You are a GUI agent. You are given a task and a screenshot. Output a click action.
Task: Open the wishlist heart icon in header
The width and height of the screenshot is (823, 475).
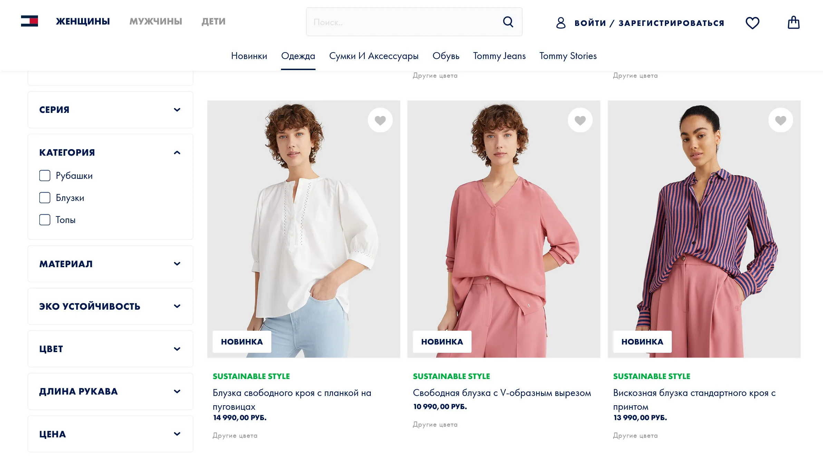pos(752,23)
